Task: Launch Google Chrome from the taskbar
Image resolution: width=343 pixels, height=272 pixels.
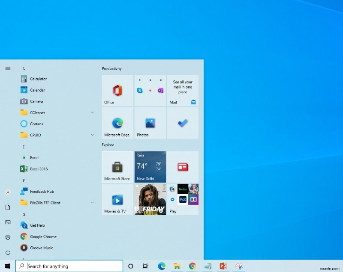Action: click(192, 266)
